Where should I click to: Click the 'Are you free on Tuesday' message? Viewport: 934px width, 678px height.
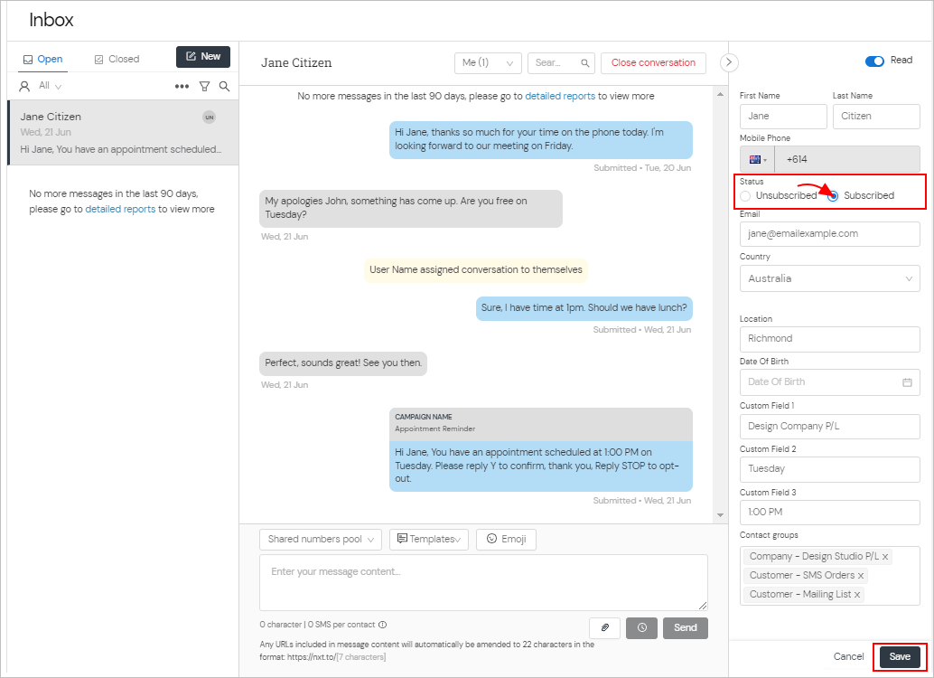point(410,208)
